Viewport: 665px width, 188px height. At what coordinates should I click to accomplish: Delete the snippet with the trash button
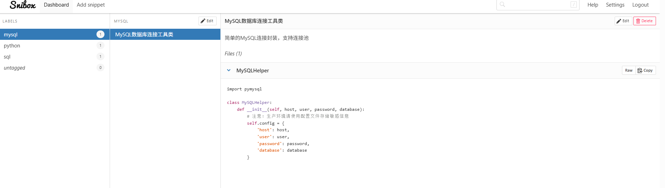point(644,21)
